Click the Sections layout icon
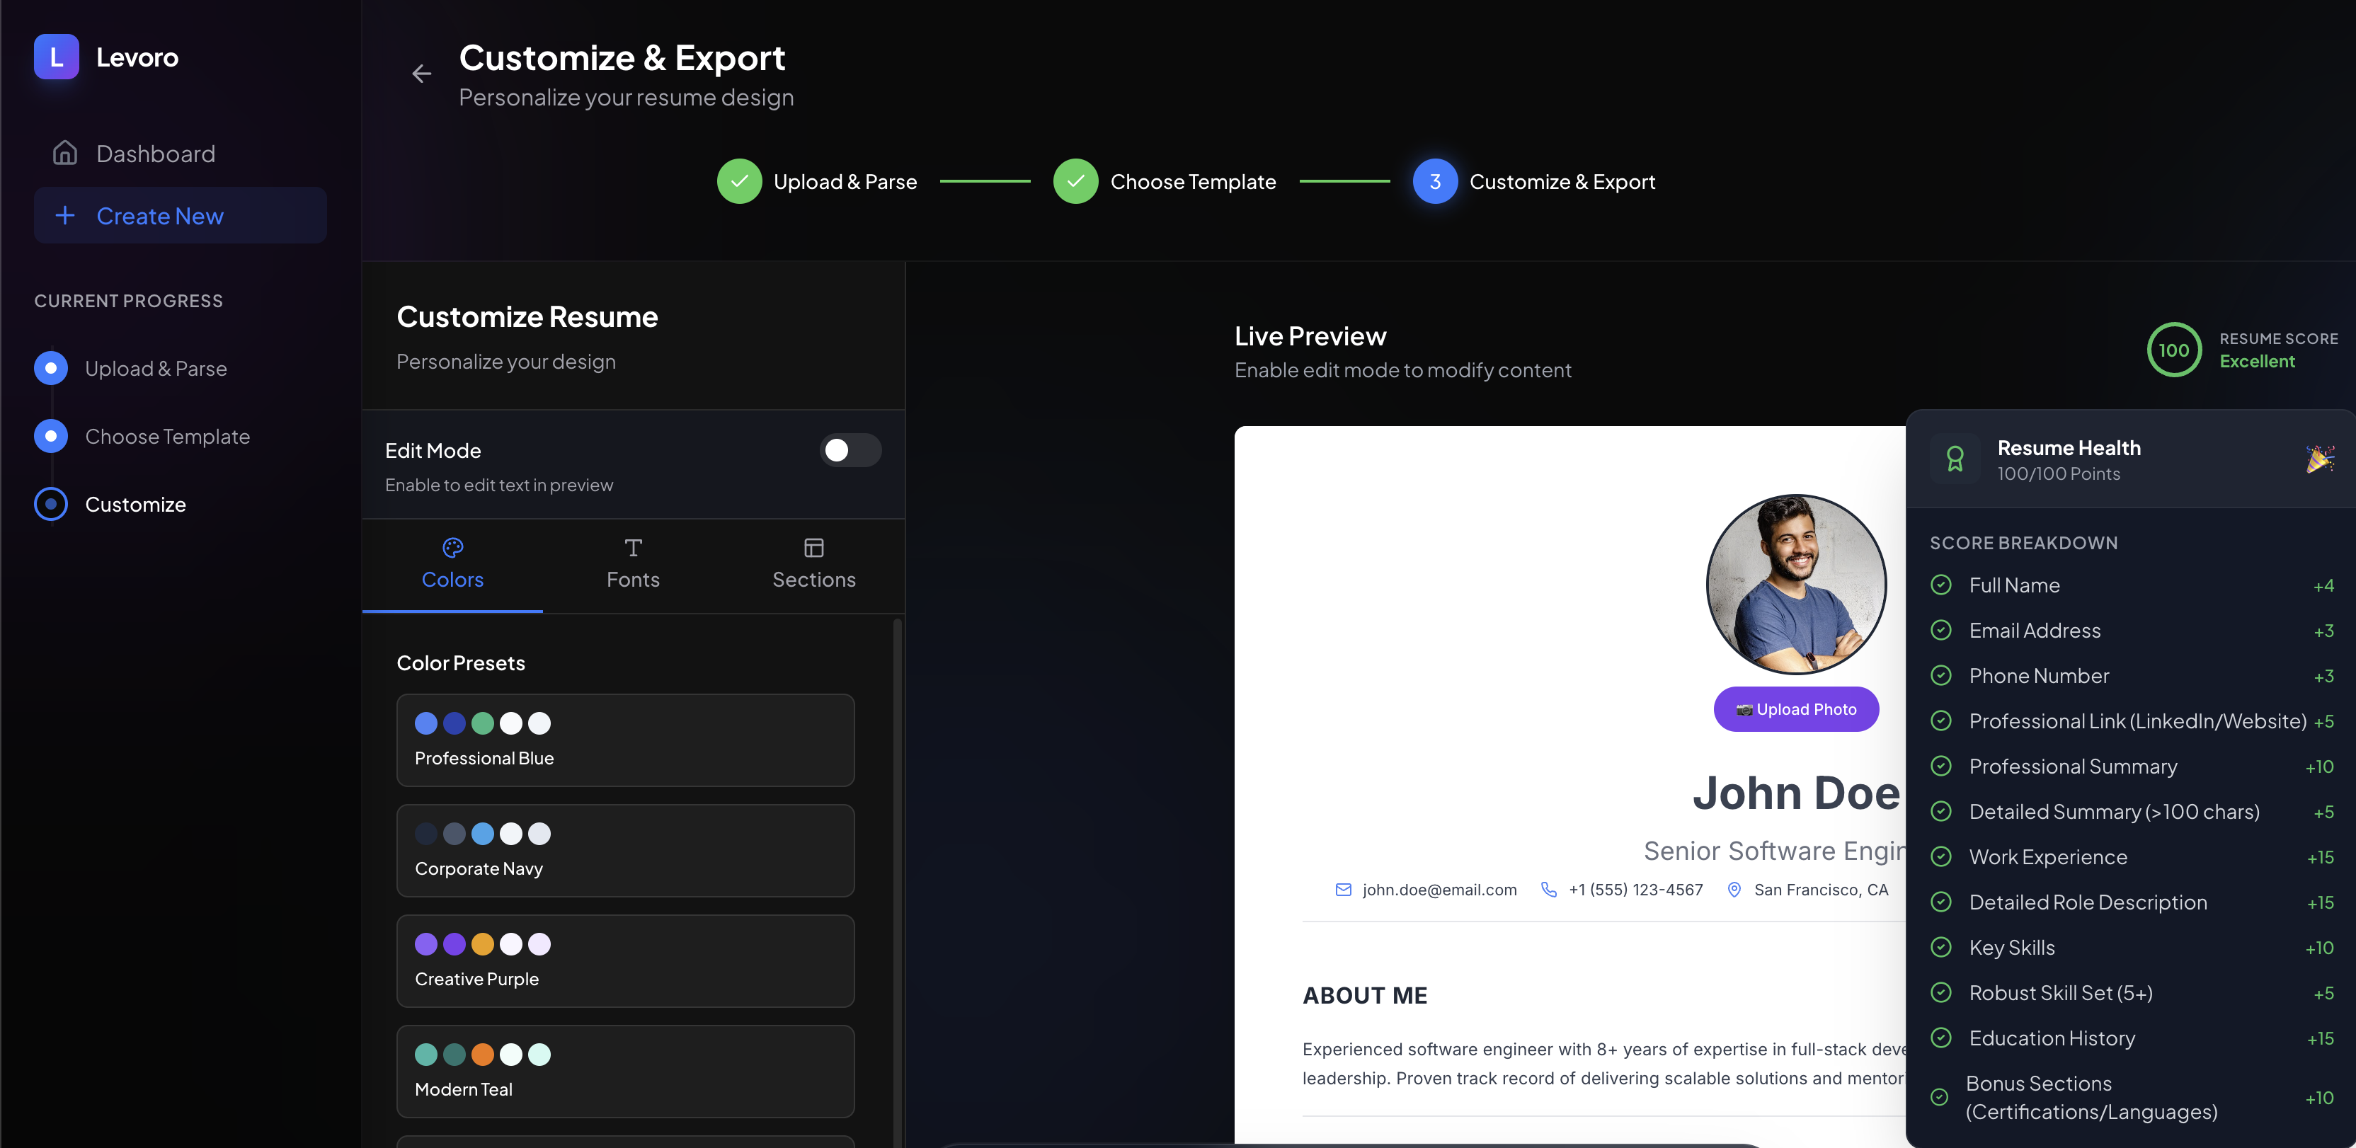This screenshot has height=1148, width=2356. (x=814, y=547)
